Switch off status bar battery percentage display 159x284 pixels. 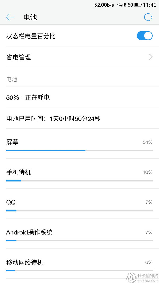(144, 36)
